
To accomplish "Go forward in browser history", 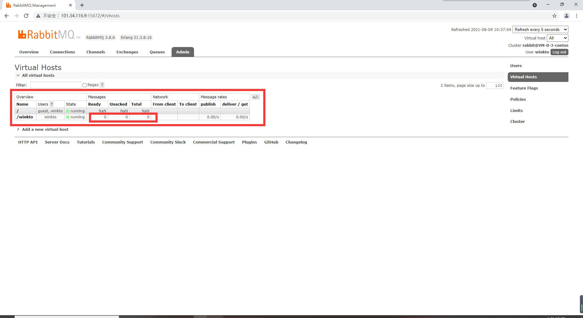I will point(16,16).
